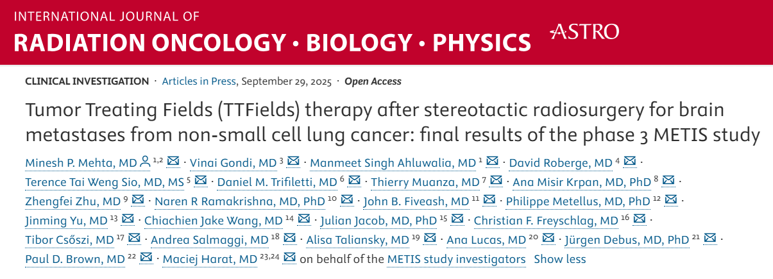
Task: Click the person profile icon by Minesh Mehta
Action: (x=145, y=162)
